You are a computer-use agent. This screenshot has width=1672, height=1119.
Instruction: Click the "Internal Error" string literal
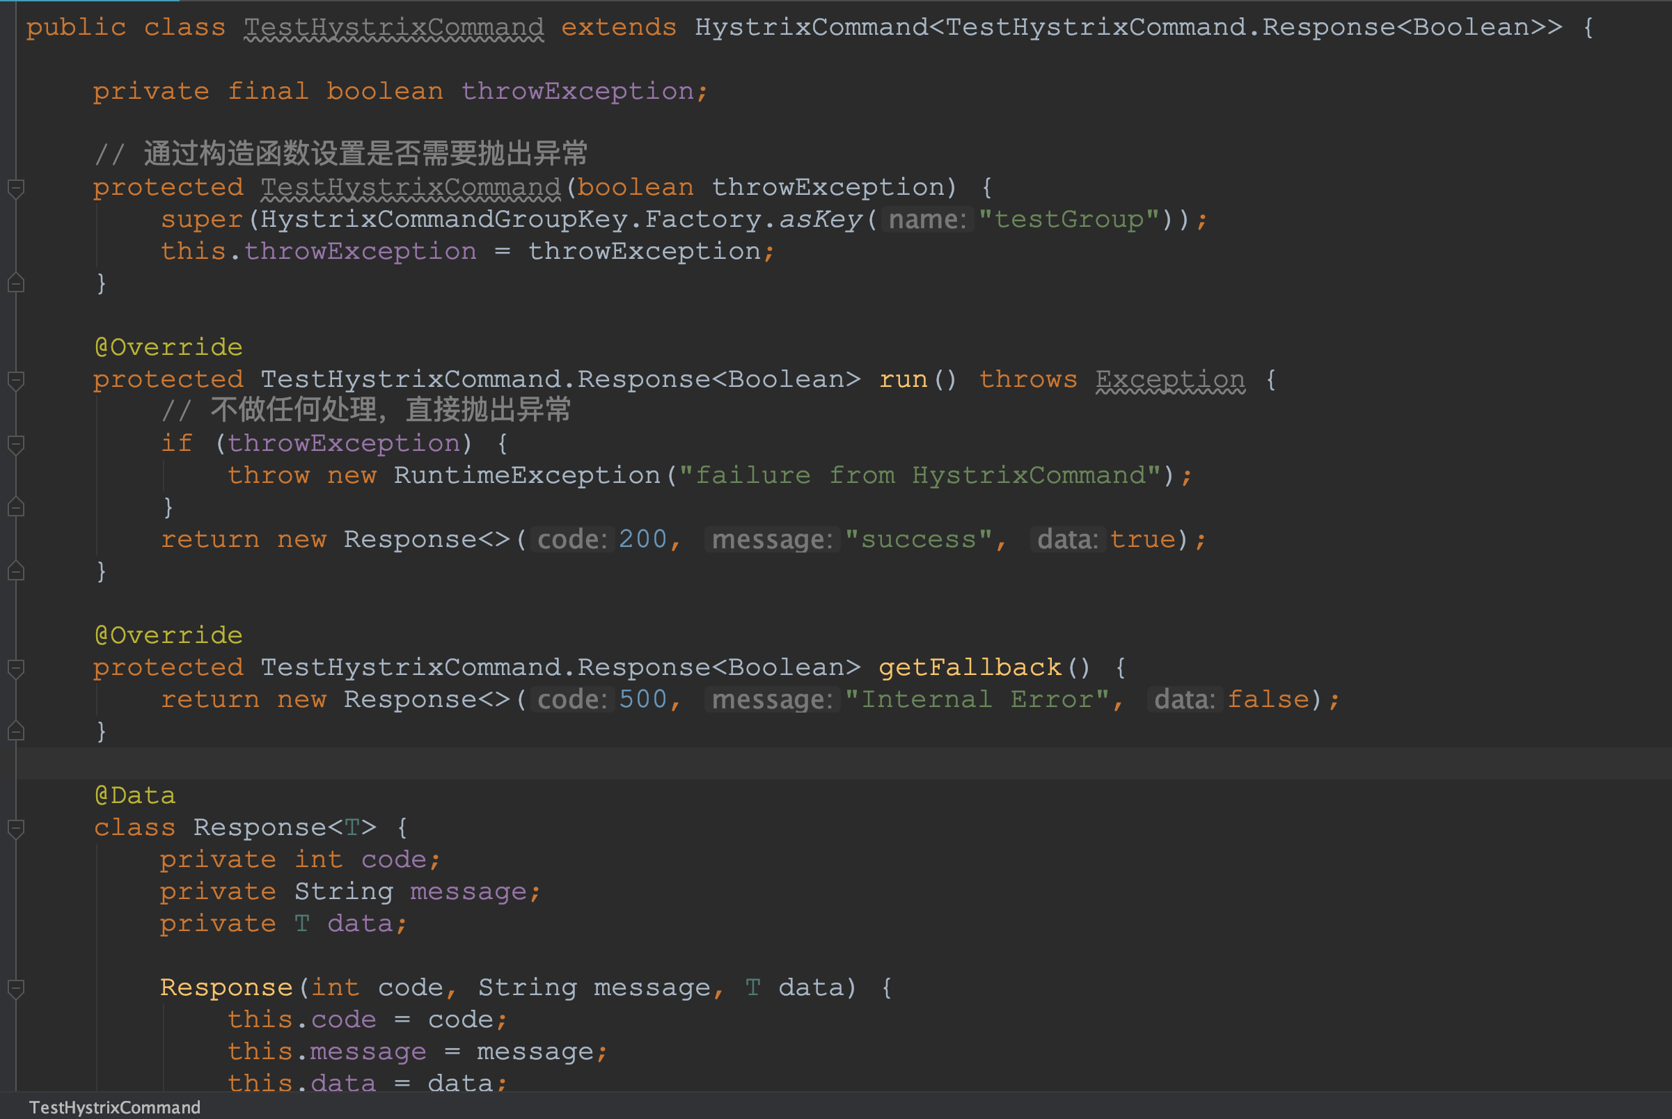click(x=977, y=699)
